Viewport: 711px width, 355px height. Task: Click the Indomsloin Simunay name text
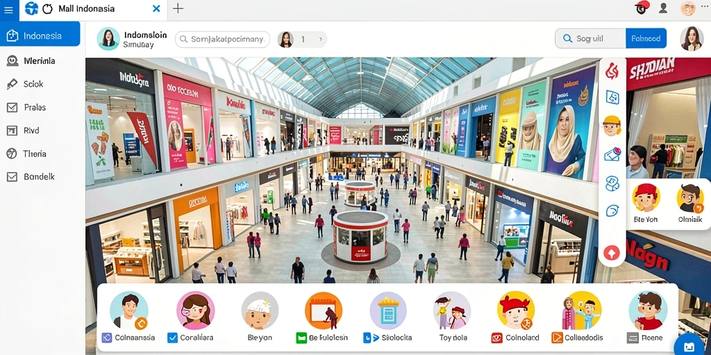[145, 40]
